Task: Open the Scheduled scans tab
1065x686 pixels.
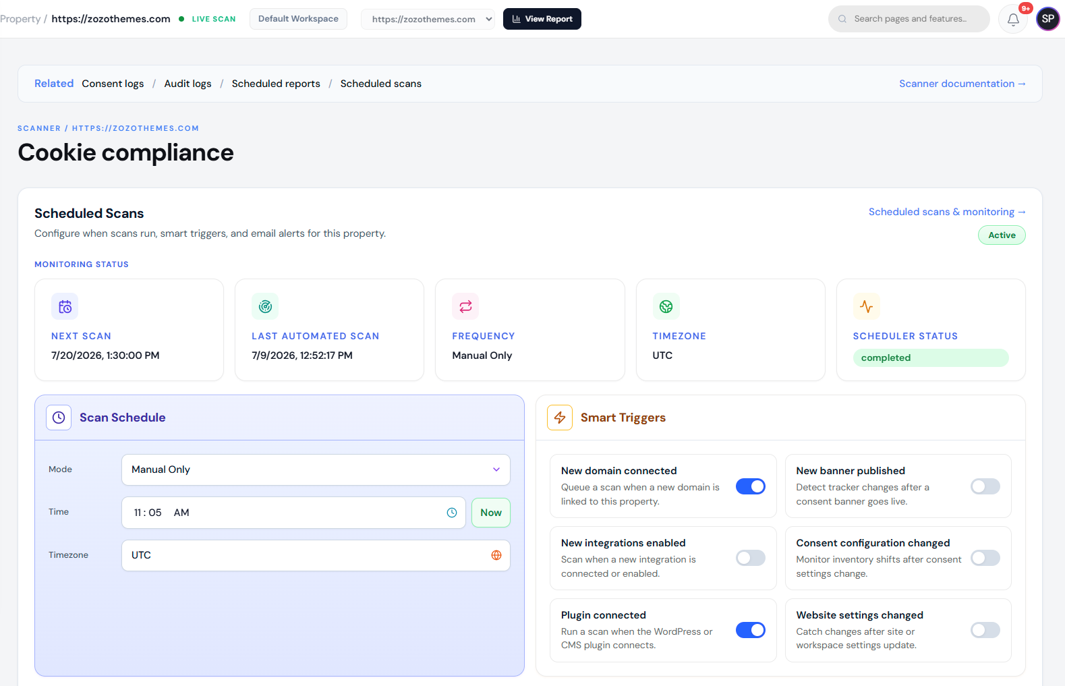Action: [x=380, y=84]
